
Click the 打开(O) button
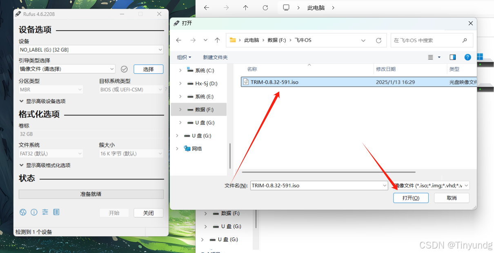coord(411,198)
